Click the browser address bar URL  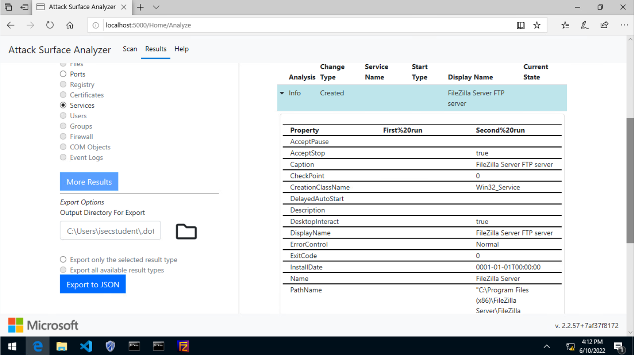click(x=148, y=25)
